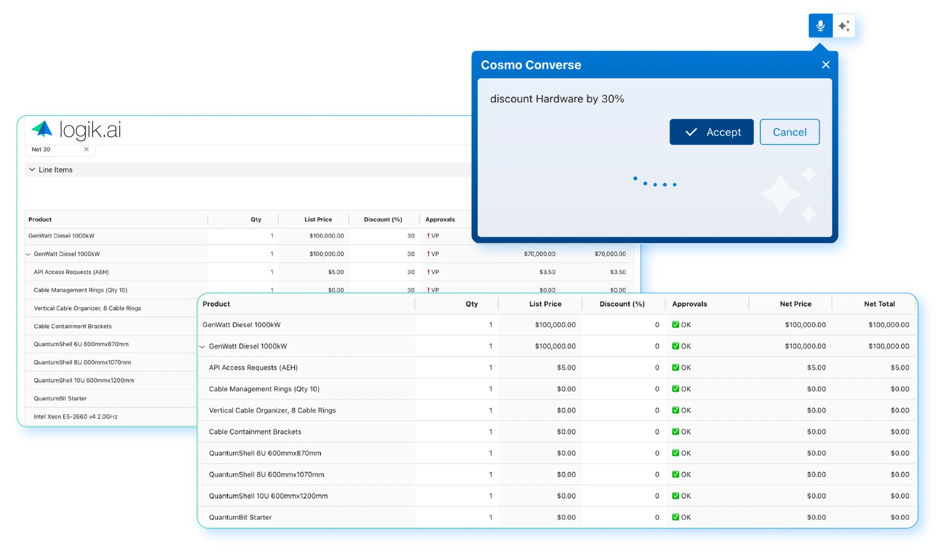Click OK checkmark for first GenWatt Diesel row
This screenshot has width=940, height=559.
tap(675, 325)
